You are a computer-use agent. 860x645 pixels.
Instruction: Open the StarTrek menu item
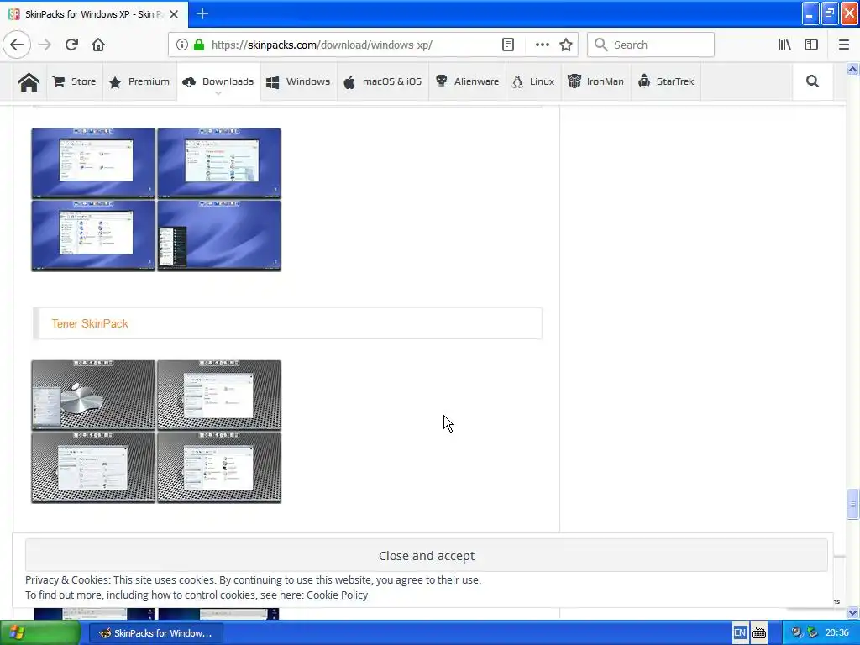(666, 81)
